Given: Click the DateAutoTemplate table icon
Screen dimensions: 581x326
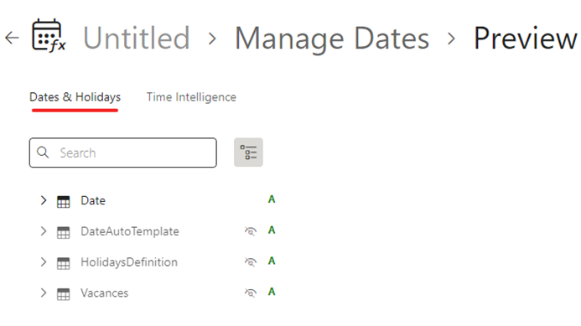Looking at the screenshot, I should (x=64, y=232).
